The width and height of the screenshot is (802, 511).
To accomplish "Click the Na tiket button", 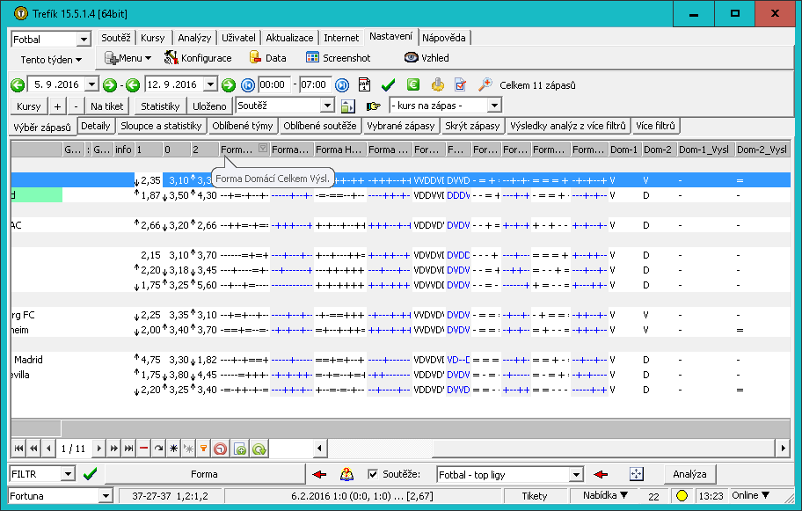I will pos(107,106).
